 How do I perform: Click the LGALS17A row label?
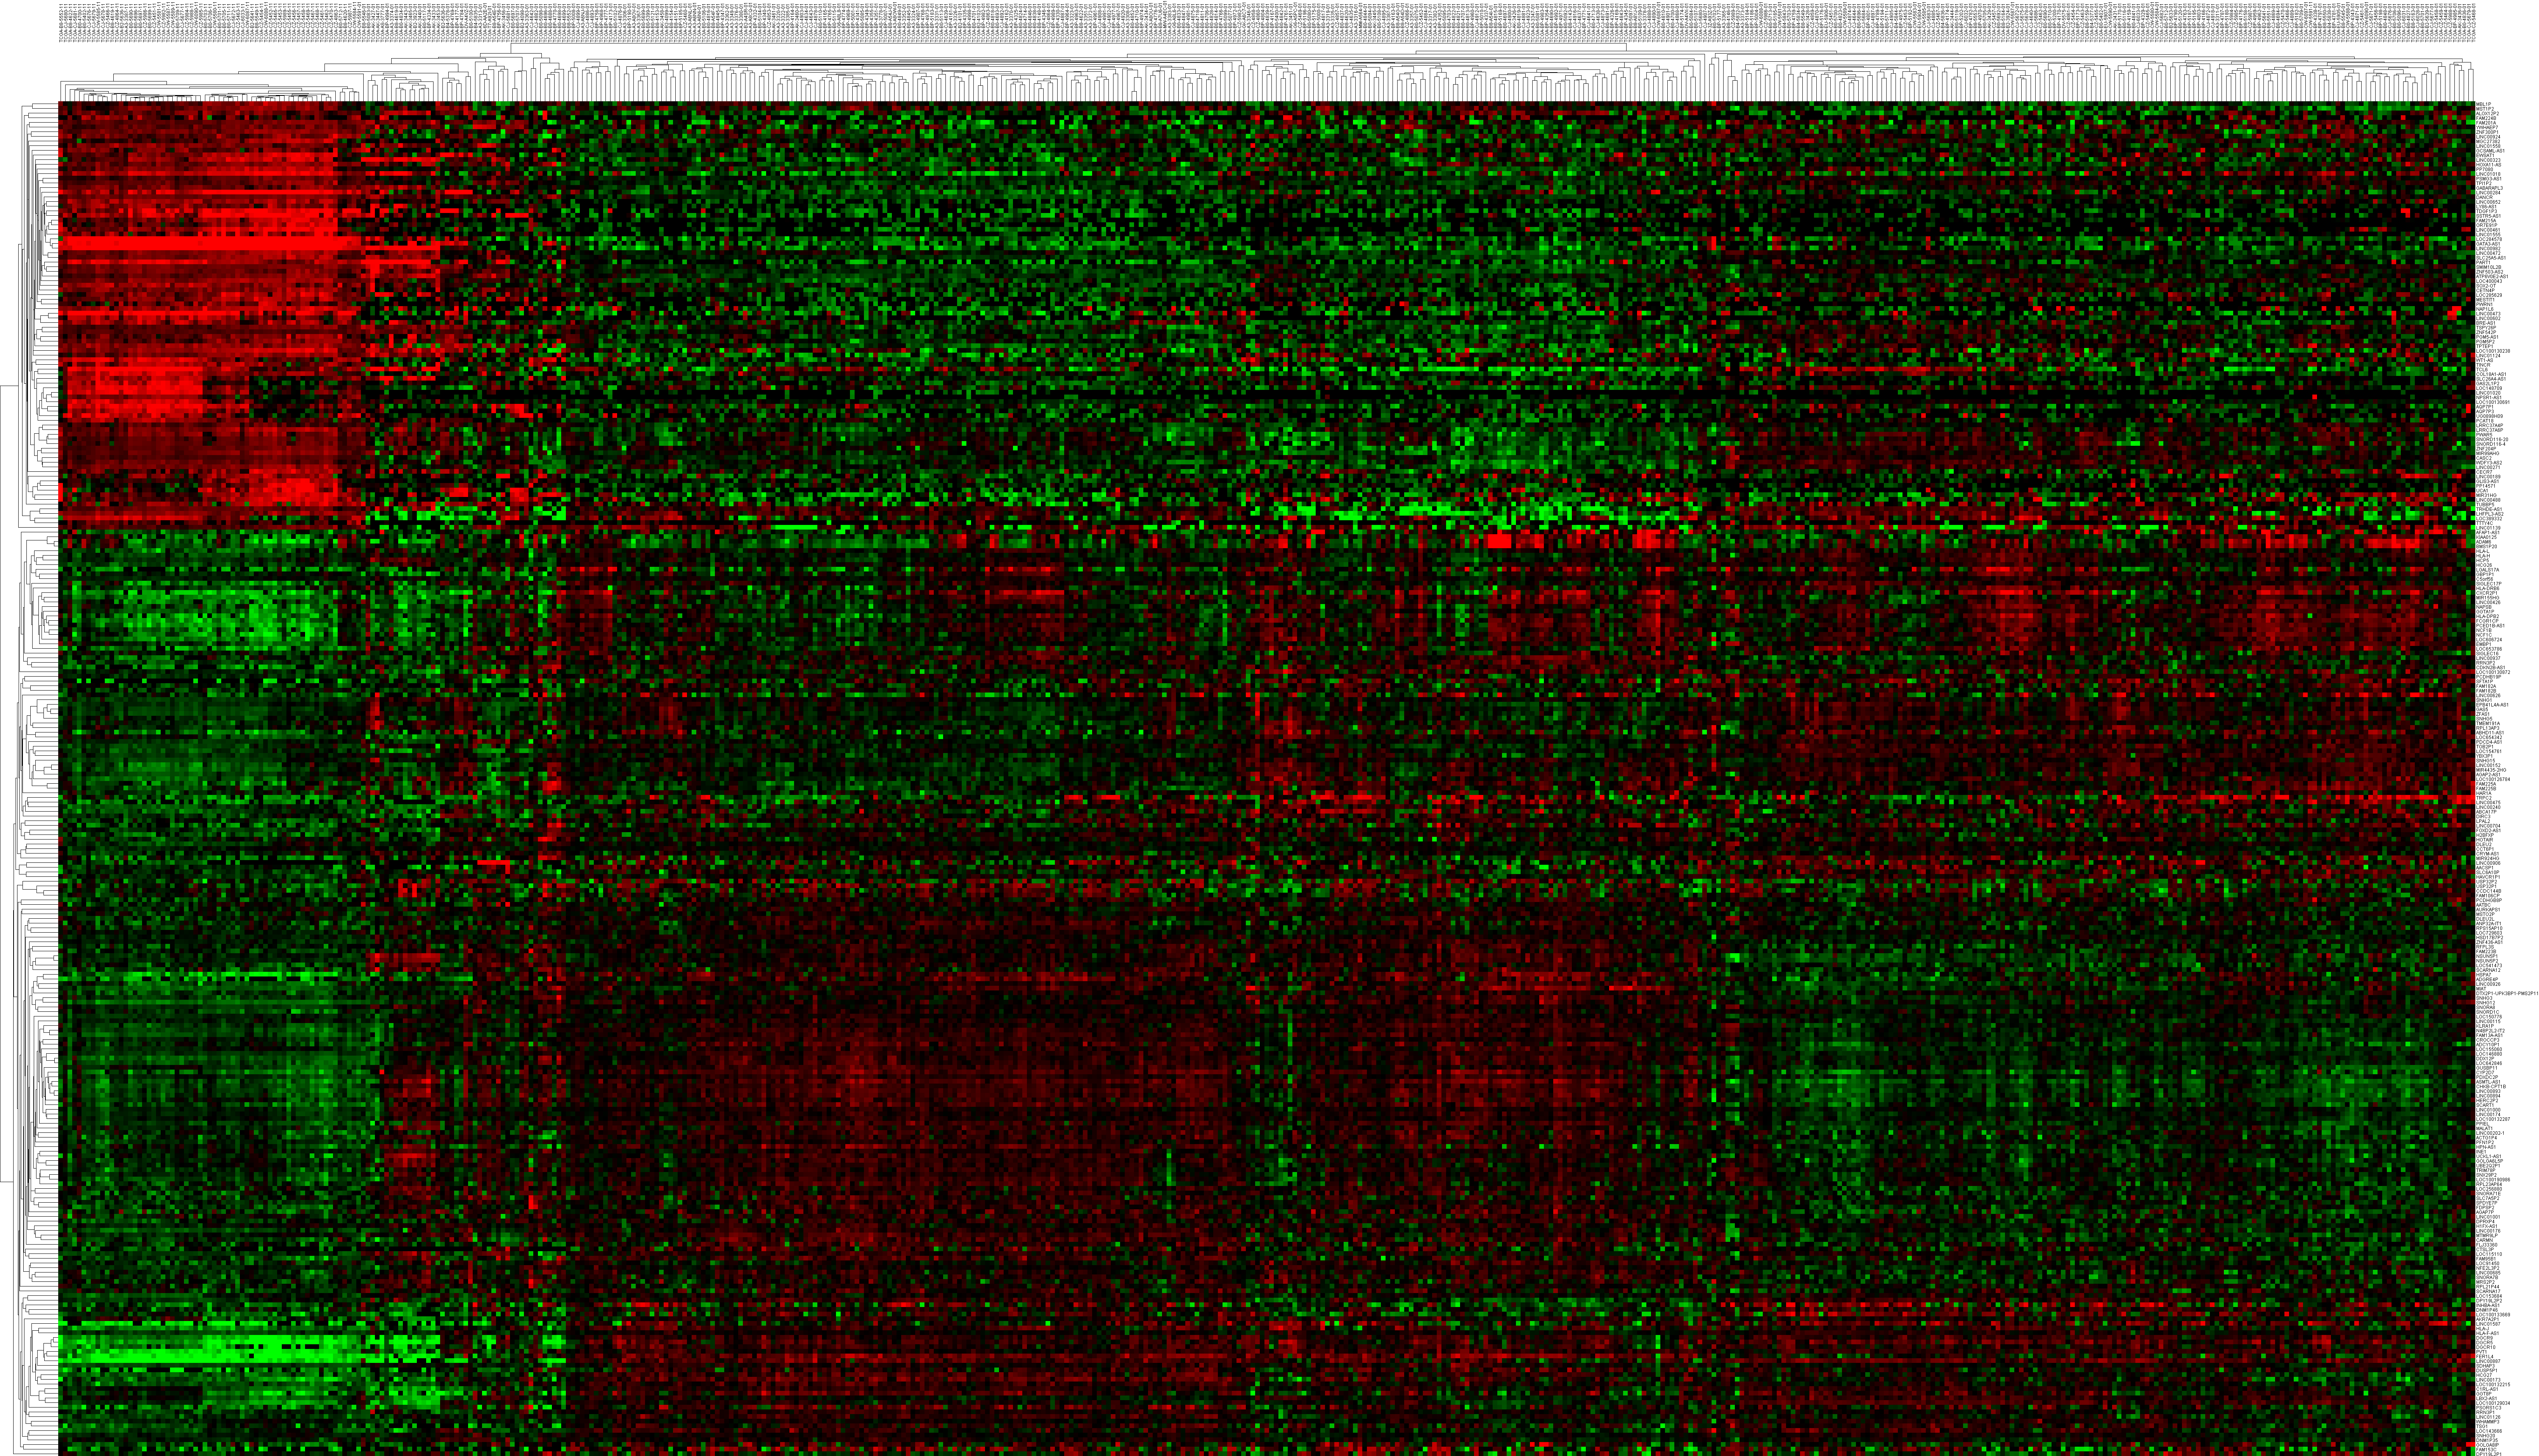click(2488, 570)
